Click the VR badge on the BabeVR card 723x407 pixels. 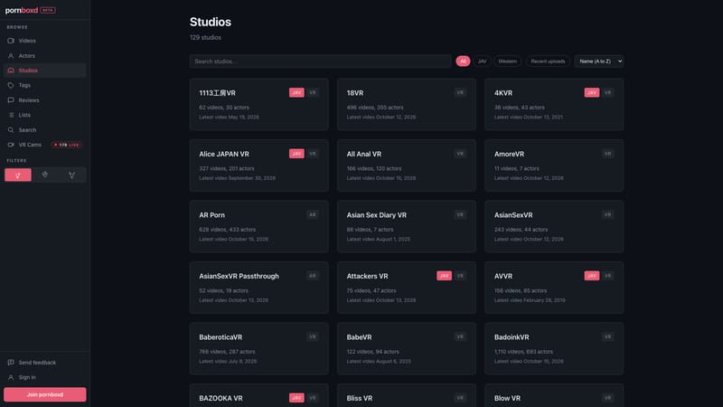point(460,336)
